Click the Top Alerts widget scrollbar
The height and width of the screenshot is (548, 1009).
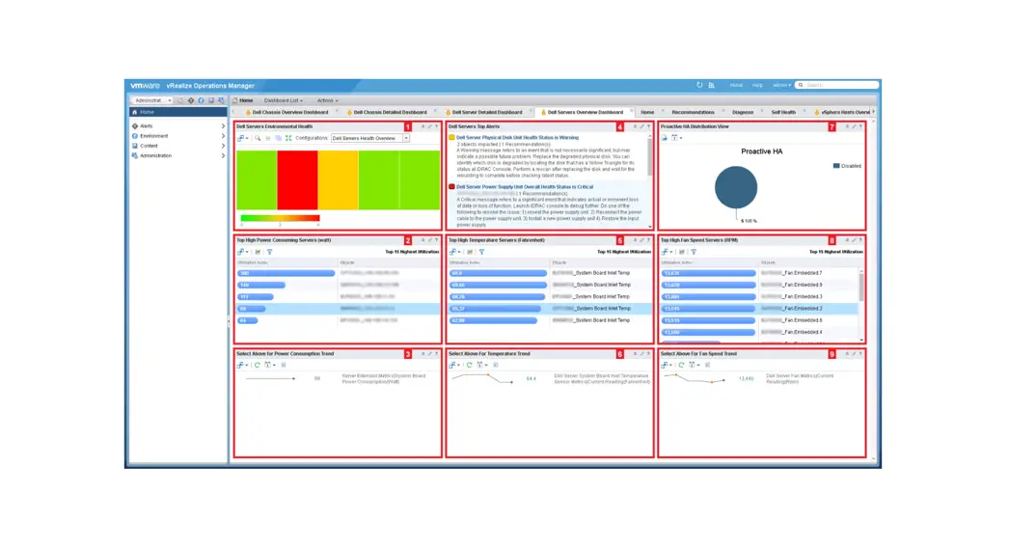click(650, 158)
